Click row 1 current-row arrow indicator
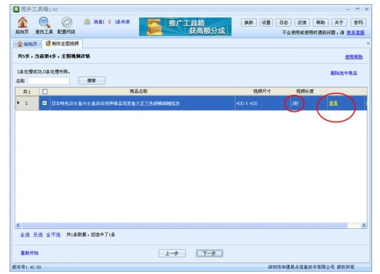This screenshot has height=274, width=380. click(18, 103)
